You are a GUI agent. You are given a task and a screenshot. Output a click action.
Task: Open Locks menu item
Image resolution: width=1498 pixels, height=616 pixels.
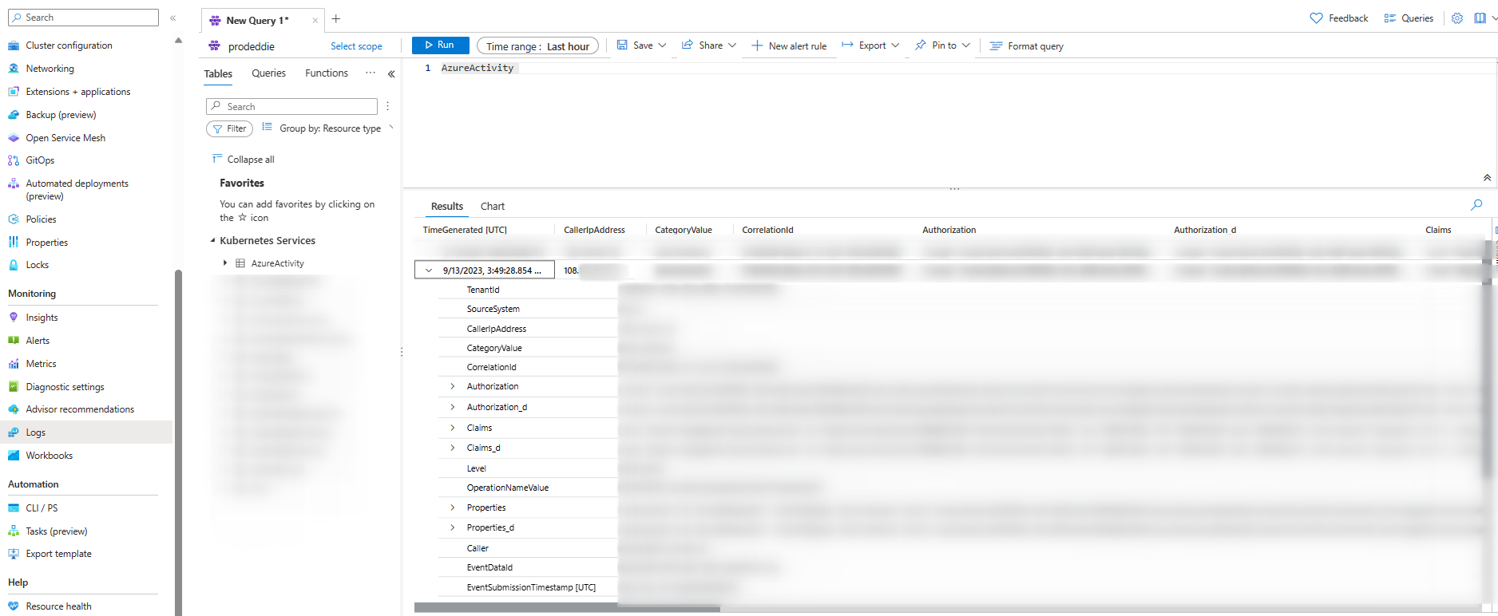[x=37, y=266]
